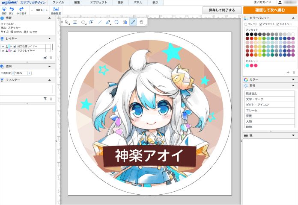Open the オブジェクト menu
The height and width of the screenshot is (205, 298).
[x=98, y=3]
